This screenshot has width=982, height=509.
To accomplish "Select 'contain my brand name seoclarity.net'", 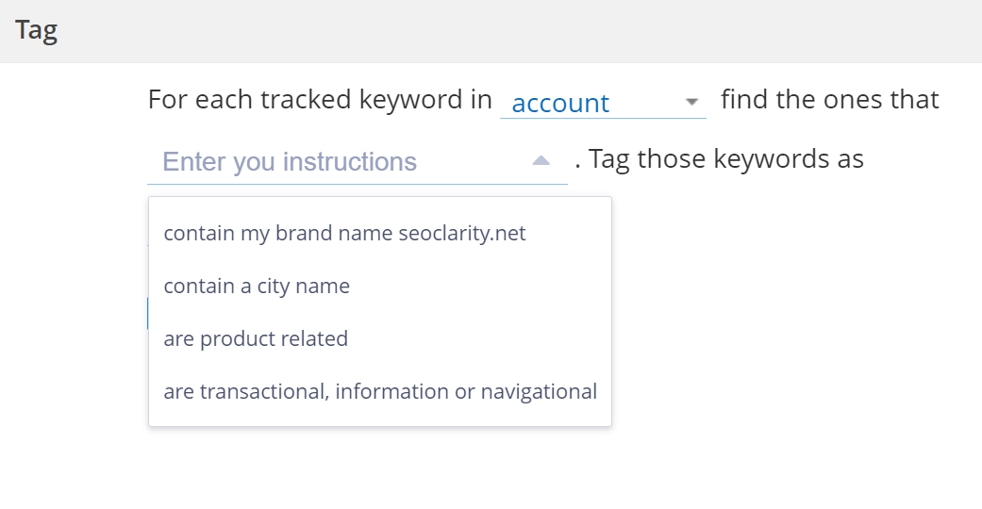I will [x=344, y=233].
